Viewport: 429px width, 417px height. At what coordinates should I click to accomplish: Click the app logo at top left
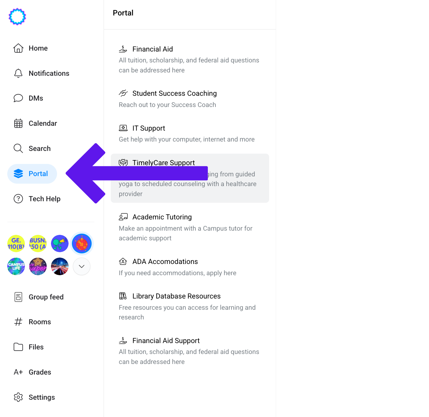pyautogui.click(x=17, y=17)
